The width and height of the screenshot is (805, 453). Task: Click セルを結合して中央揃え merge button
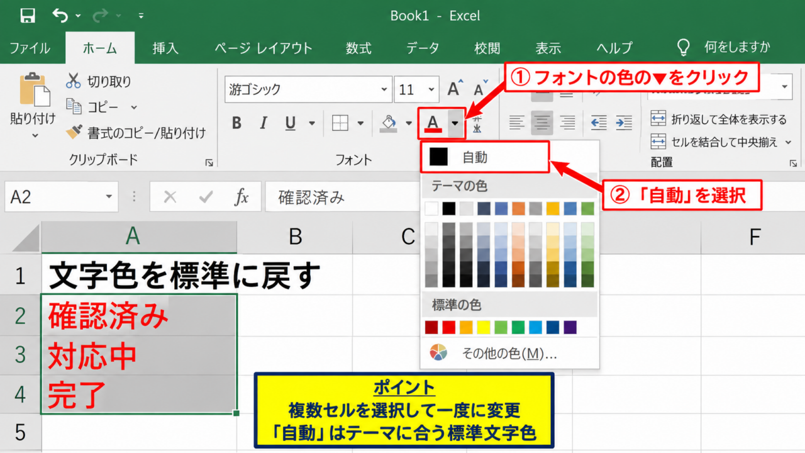click(x=714, y=142)
